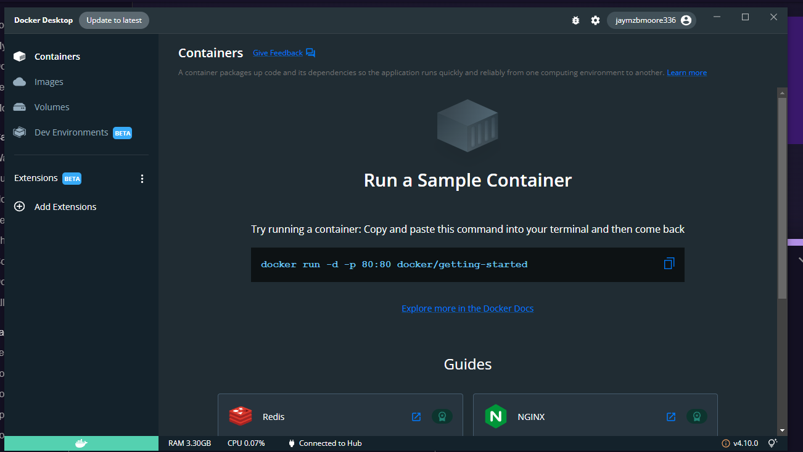Viewport: 803px width, 452px height.
Task: Open the jaymzbmoore336 account menu
Action: [651, 20]
